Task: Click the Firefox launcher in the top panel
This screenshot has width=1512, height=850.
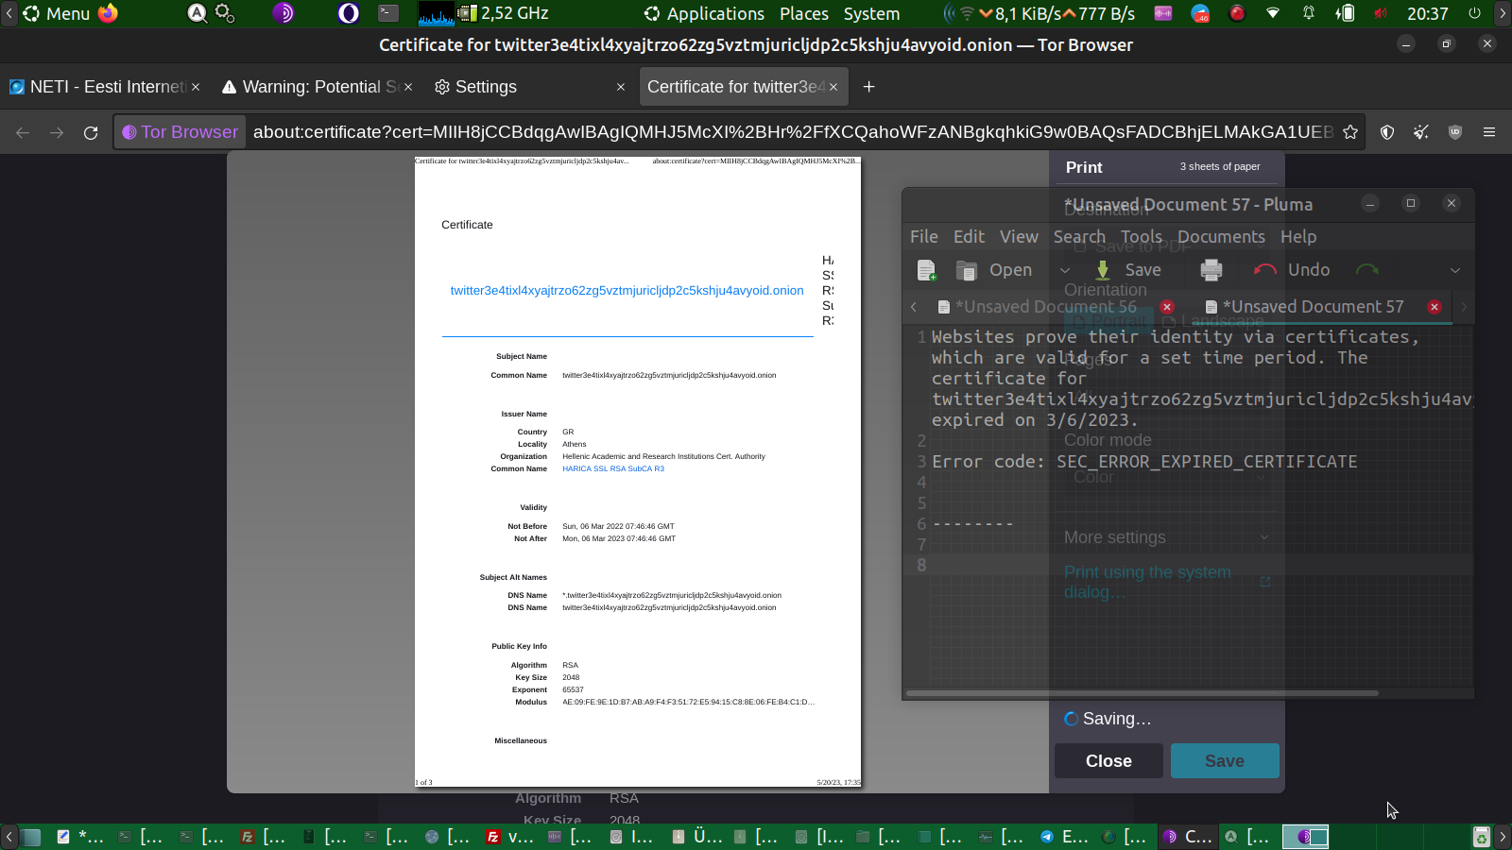Action: click(109, 13)
